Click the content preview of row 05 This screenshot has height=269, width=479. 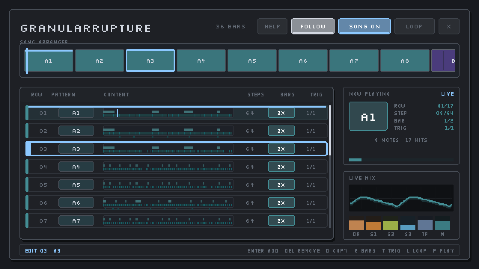click(168, 185)
